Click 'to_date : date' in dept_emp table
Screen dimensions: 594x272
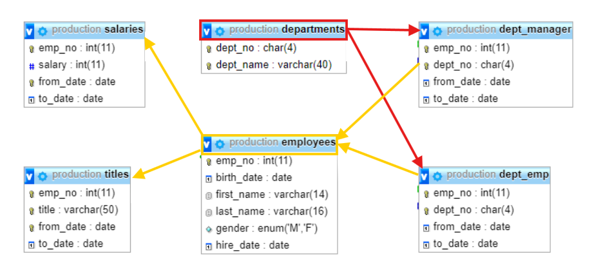[x=465, y=244]
